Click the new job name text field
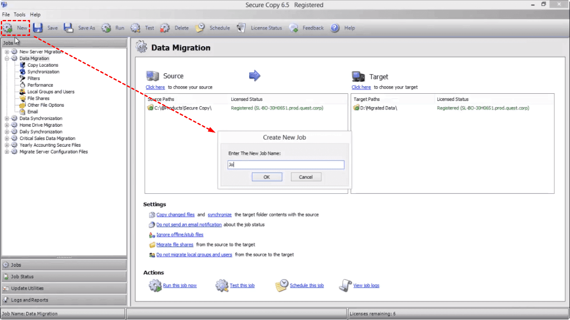 coord(286,165)
